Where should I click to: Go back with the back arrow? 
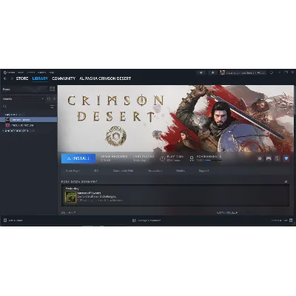(x=5, y=78)
